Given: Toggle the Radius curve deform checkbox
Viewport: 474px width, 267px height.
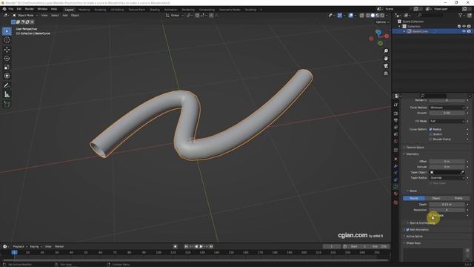Looking at the screenshot, I should pyautogui.click(x=431, y=129).
